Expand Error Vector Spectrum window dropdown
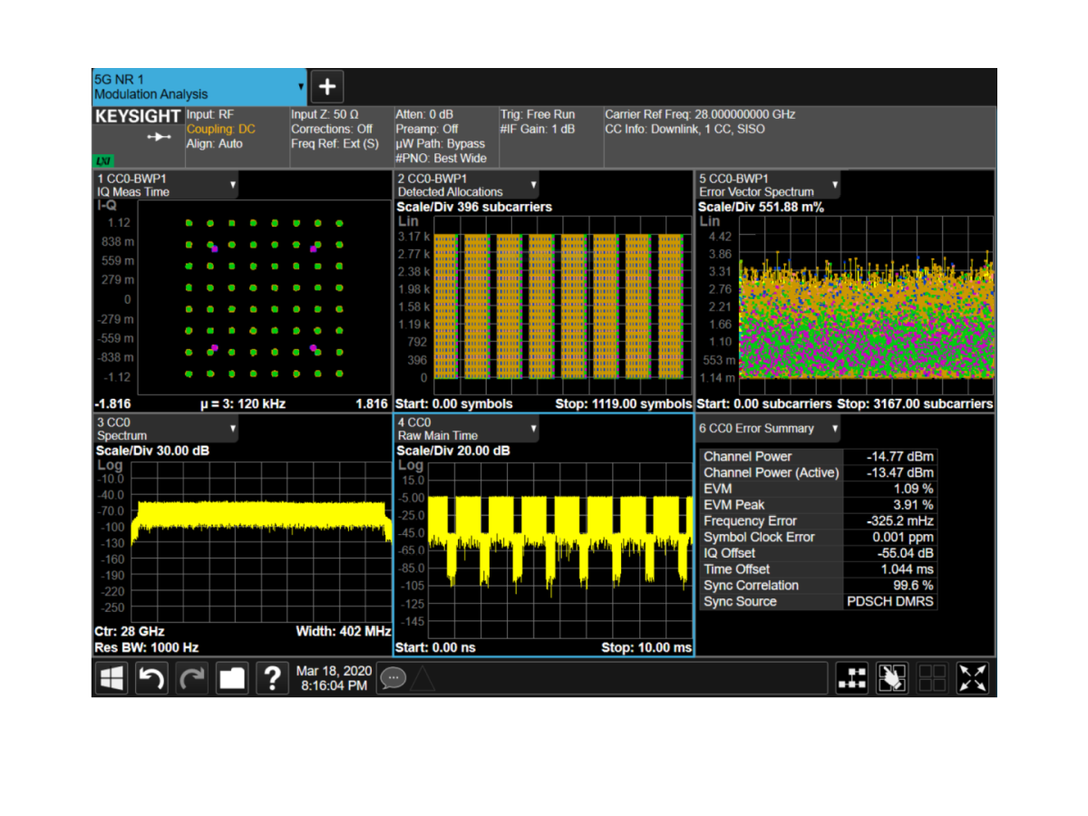Image resolution: width=1088 pixels, height=816 pixels. click(x=835, y=185)
